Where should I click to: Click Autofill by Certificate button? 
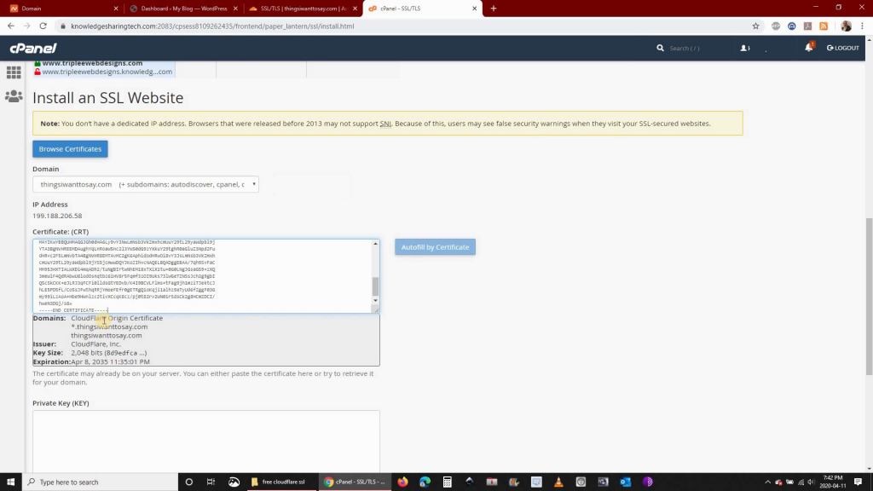(436, 247)
